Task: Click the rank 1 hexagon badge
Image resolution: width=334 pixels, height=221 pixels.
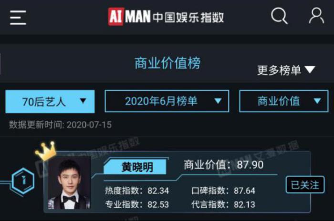Action: [x=23, y=181]
